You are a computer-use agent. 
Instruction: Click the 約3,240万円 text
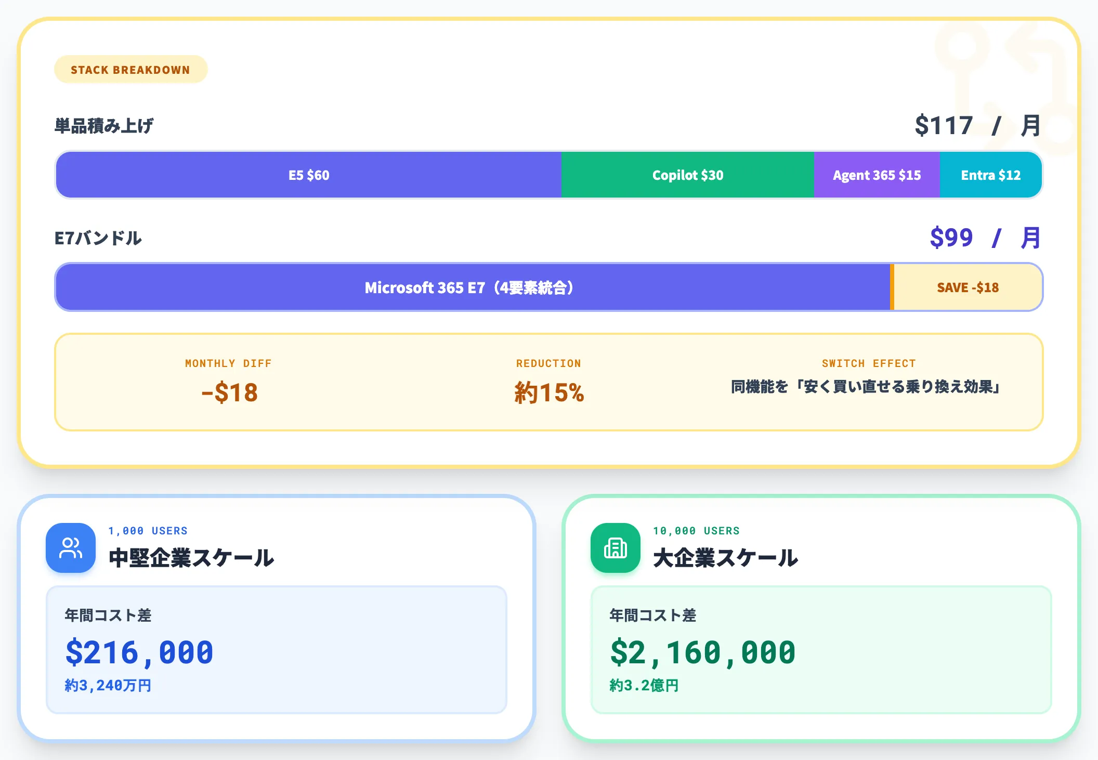[x=108, y=685]
